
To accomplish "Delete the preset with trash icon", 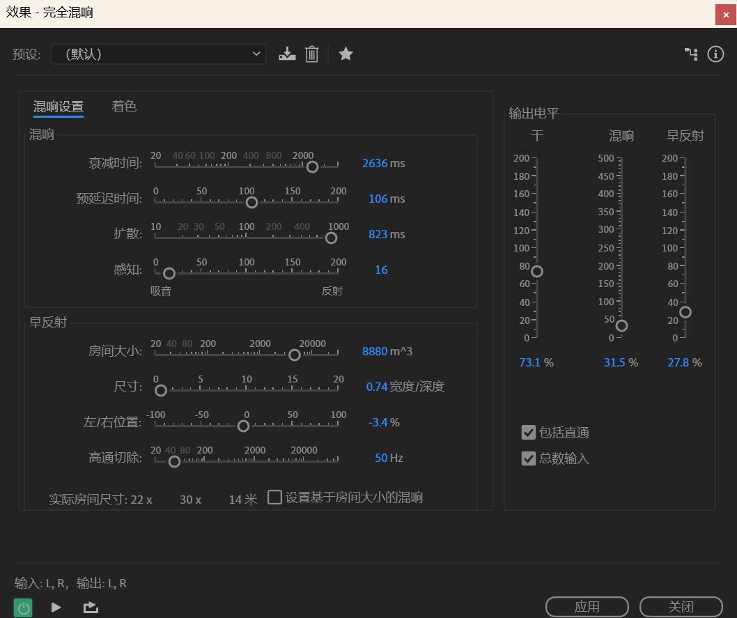I will click(x=312, y=54).
